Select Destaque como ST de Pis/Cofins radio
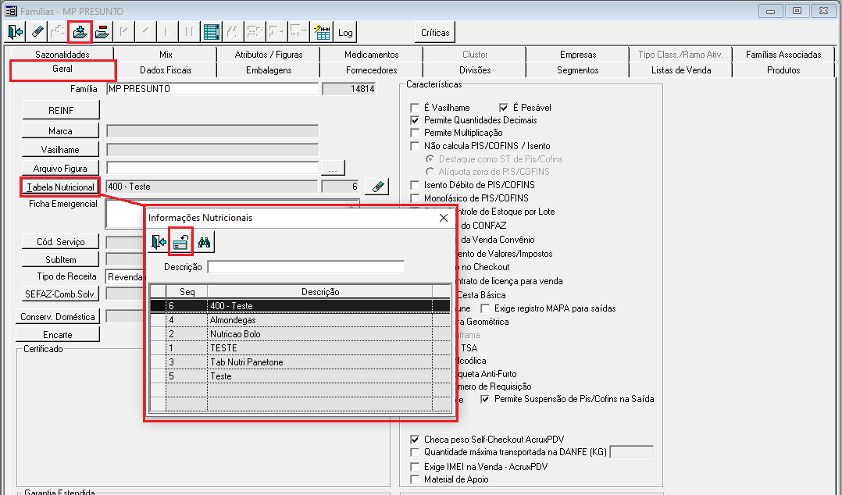Screen dimensions: 842x495 (x=430, y=159)
